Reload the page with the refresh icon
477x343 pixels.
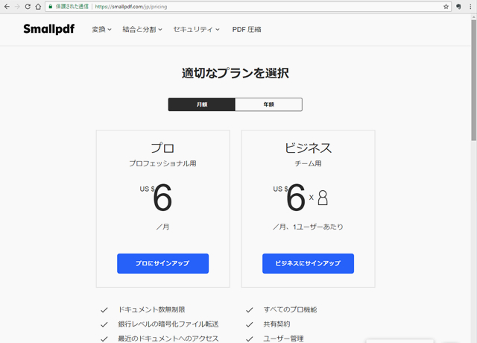tap(28, 6)
